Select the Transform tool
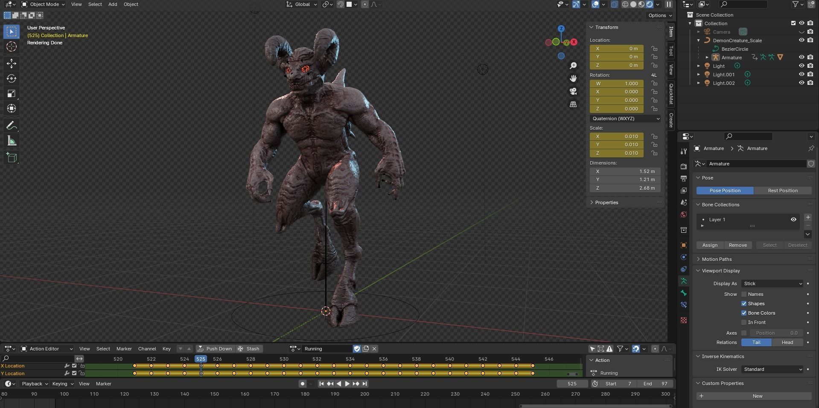The image size is (819, 408). pos(12,108)
